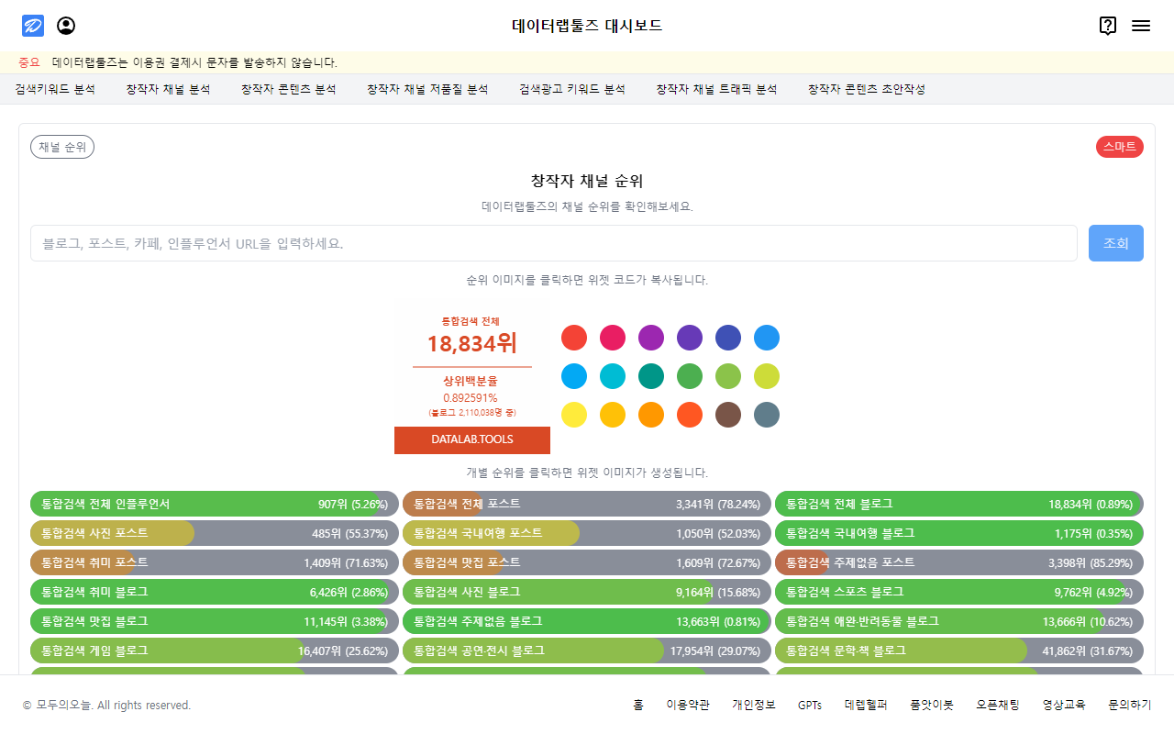Viewport: 1174px width, 734px height.
Task: Click the 조회 search button
Action: coord(1115,242)
